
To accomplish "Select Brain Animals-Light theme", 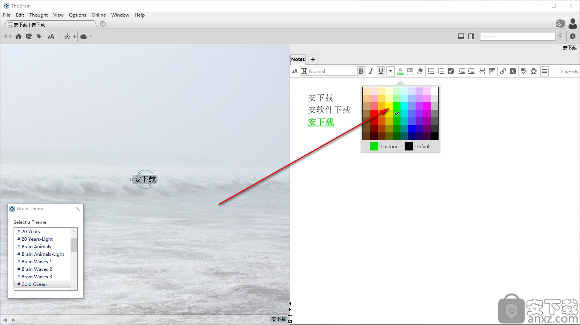I will coord(42,254).
